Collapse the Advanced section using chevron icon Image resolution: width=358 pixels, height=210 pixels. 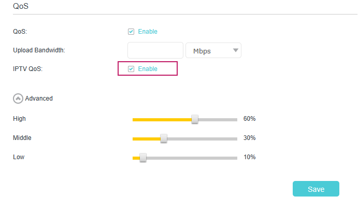18,98
